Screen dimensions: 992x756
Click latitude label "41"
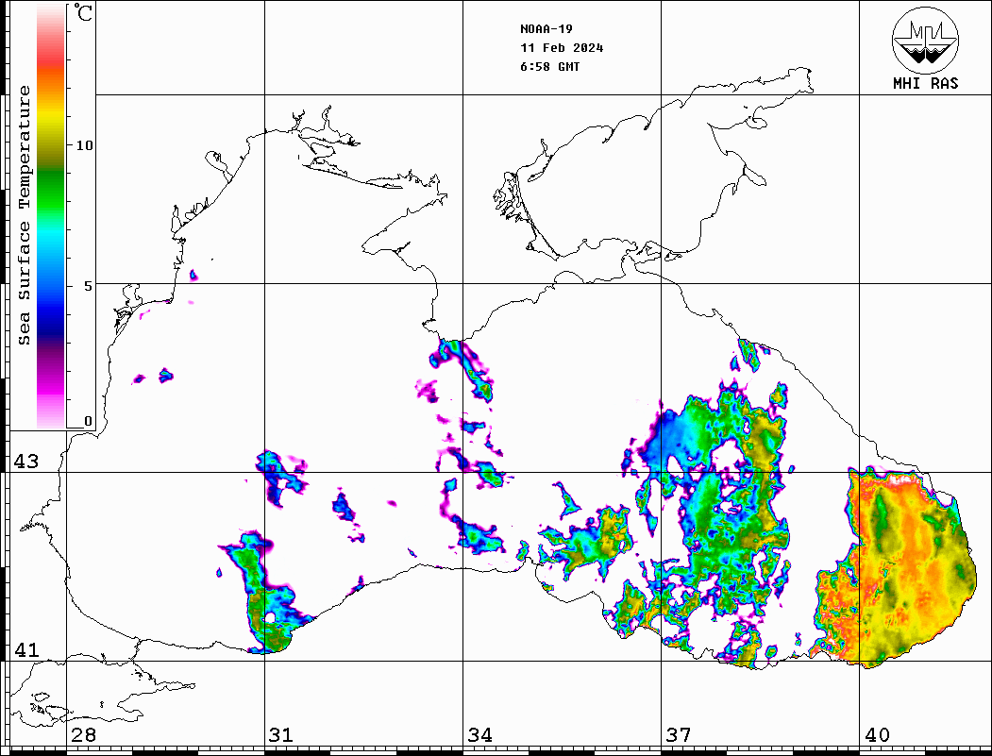tap(26, 649)
